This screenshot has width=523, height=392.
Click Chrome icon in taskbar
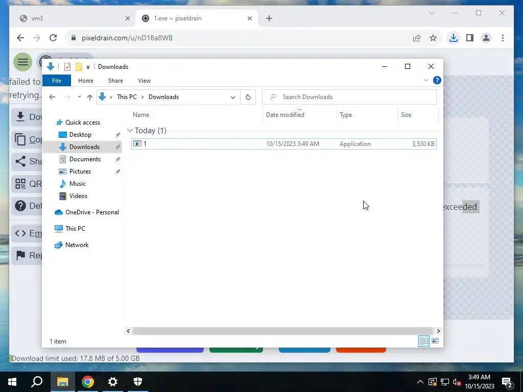[88, 382]
